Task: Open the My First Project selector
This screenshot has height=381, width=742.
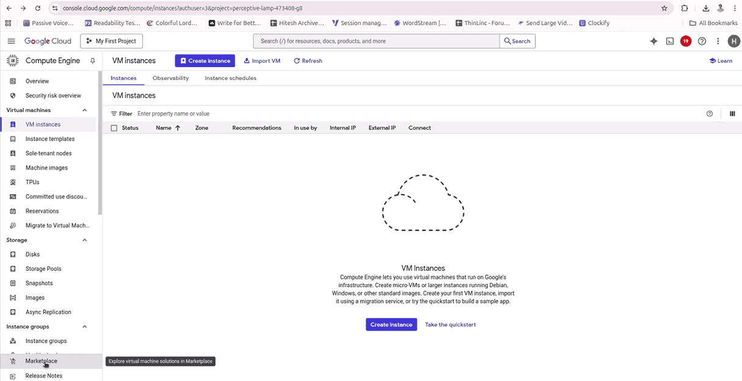Action: click(x=112, y=41)
